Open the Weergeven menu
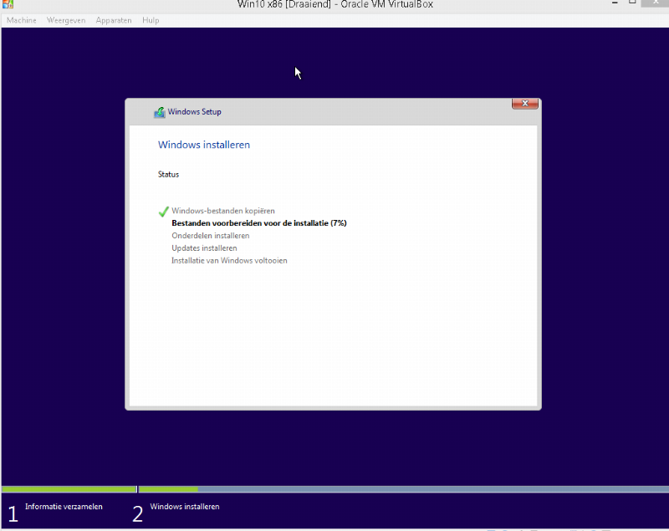Viewport: 669px width, 531px height. 66,20
